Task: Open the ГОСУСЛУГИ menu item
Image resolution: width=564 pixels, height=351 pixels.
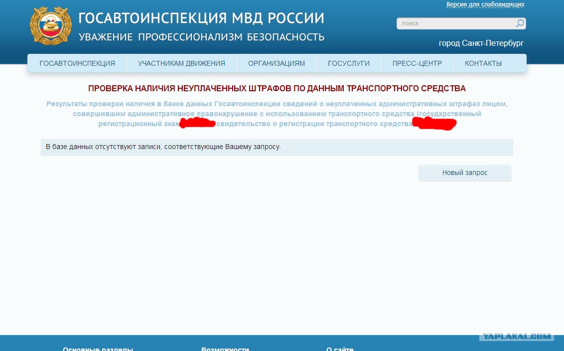Action: pyautogui.click(x=349, y=63)
